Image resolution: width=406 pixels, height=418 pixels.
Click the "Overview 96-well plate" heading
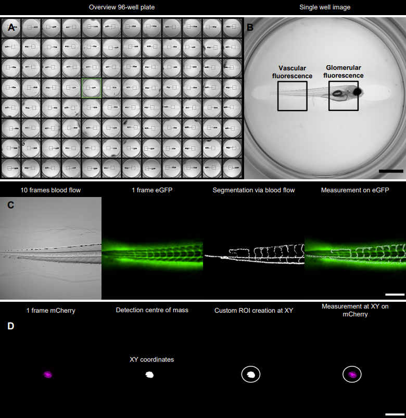[x=122, y=7]
